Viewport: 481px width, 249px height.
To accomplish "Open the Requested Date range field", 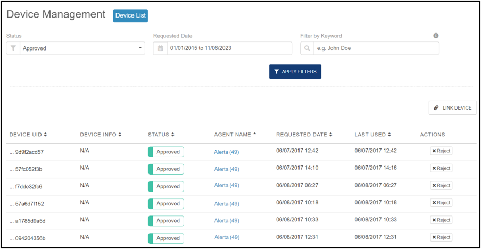I will [x=229, y=48].
